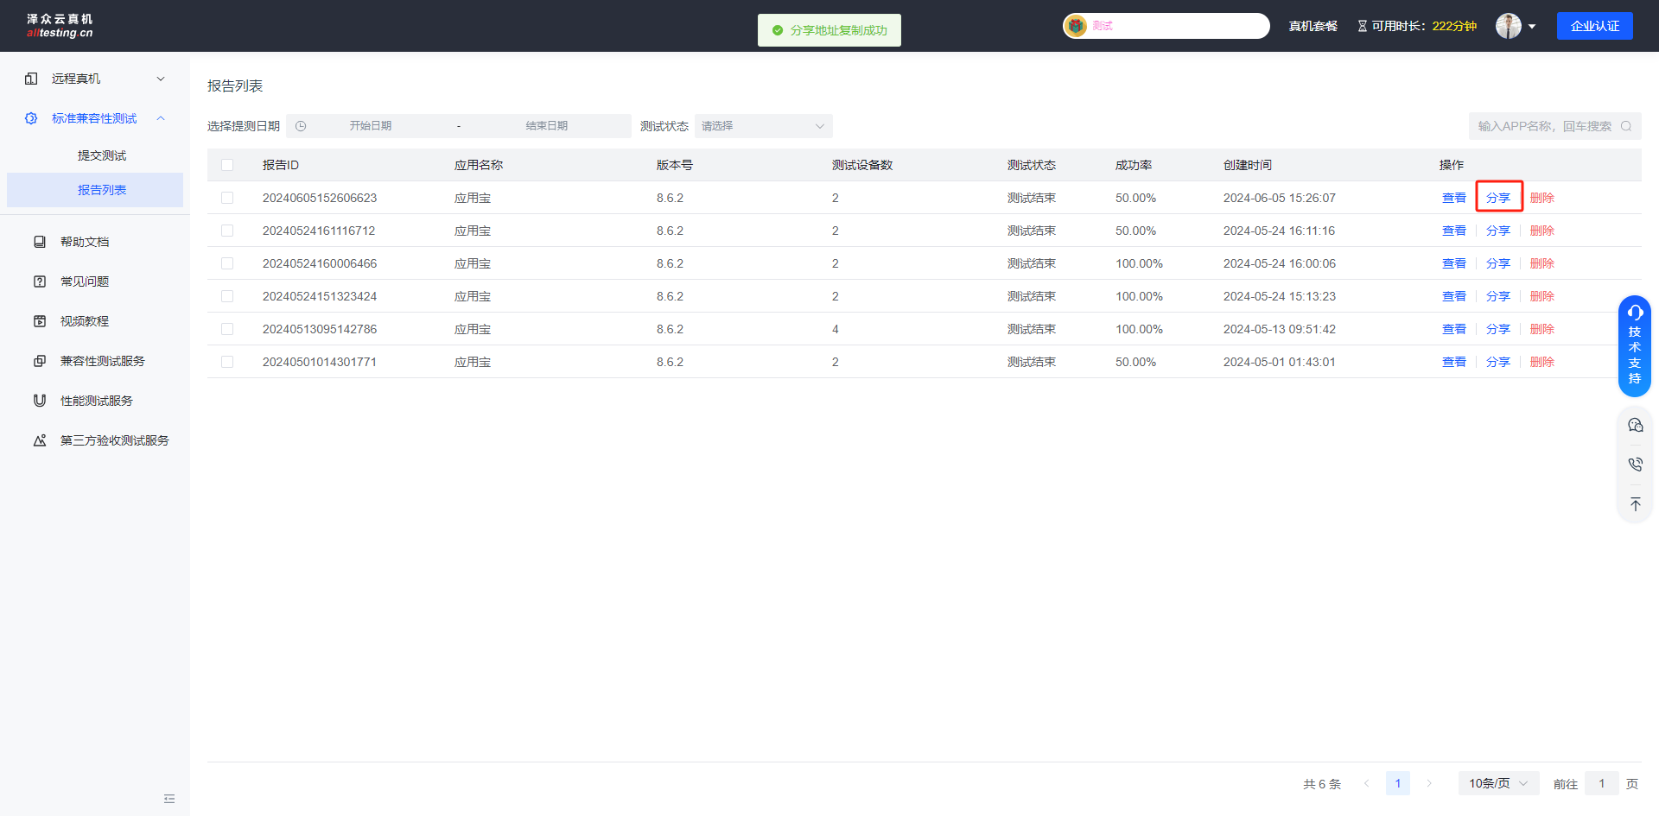
Task: Click the user avatar icon
Action: tap(1508, 26)
